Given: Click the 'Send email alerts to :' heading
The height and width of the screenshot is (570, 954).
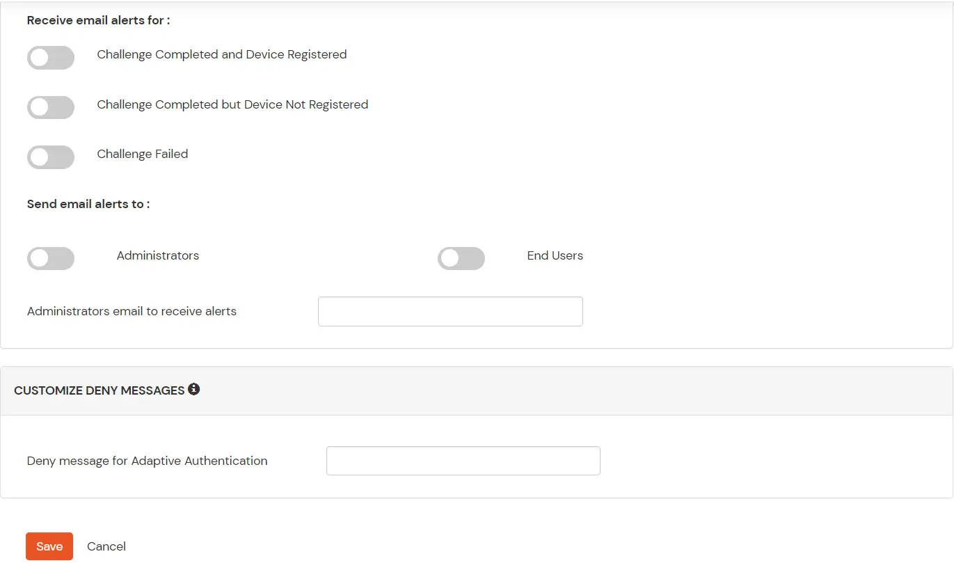Looking at the screenshot, I should pos(88,204).
